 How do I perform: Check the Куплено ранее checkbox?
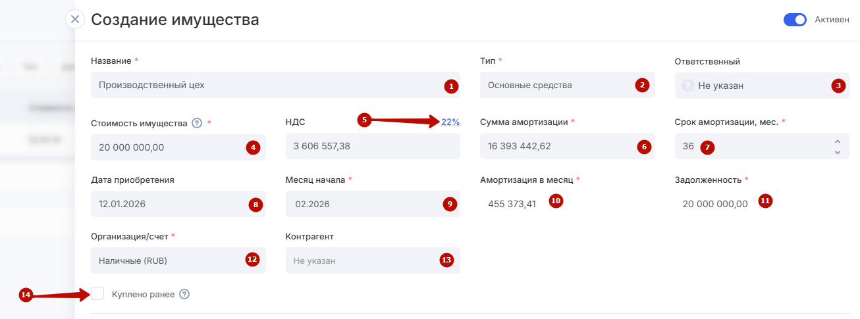(98, 293)
